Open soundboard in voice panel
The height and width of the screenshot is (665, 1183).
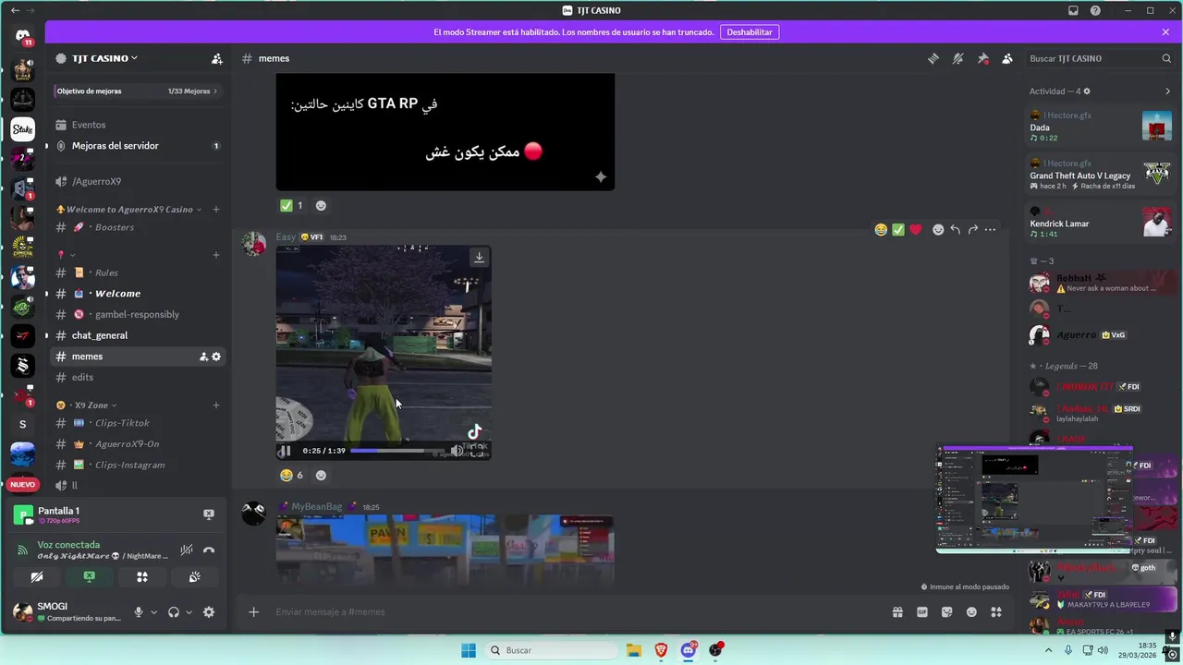coord(195,576)
